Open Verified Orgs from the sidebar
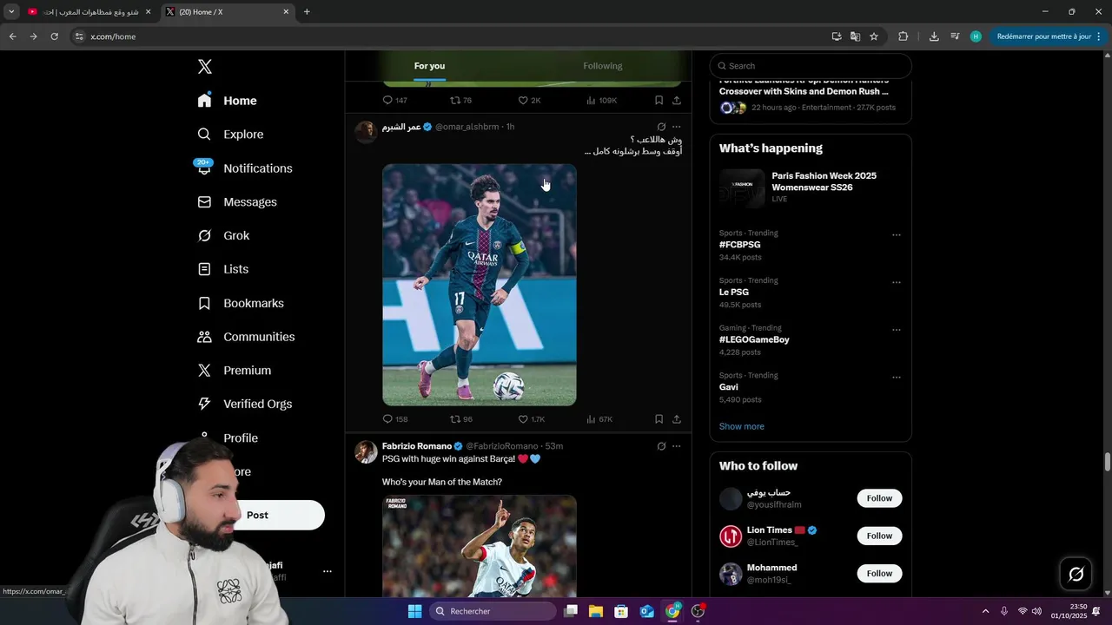 pyautogui.click(x=244, y=404)
